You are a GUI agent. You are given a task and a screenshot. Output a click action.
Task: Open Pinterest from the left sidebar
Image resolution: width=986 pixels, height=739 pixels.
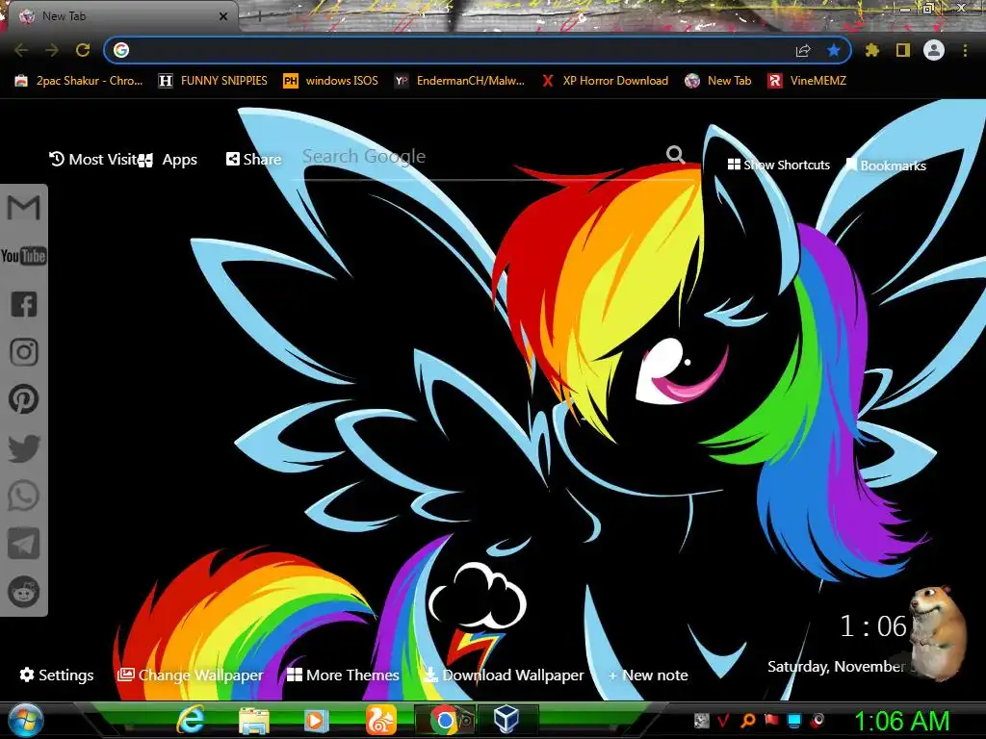[x=24, y=399]
